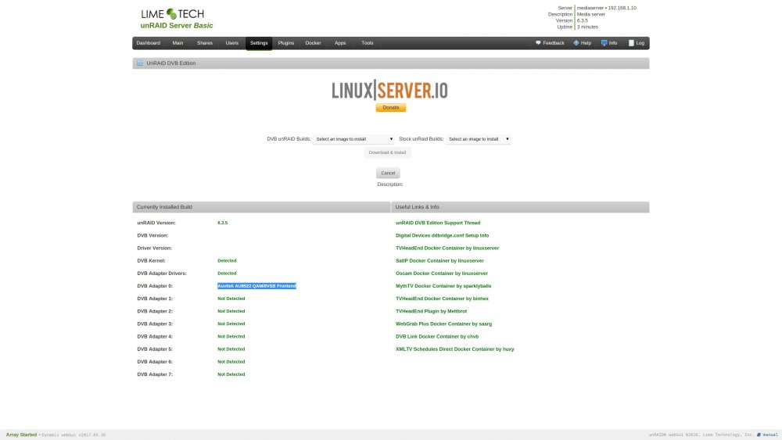This screenshot has height=440, width=782.
Task: Click the DVB Adapter Drivers Detected status
Action: 227,273
